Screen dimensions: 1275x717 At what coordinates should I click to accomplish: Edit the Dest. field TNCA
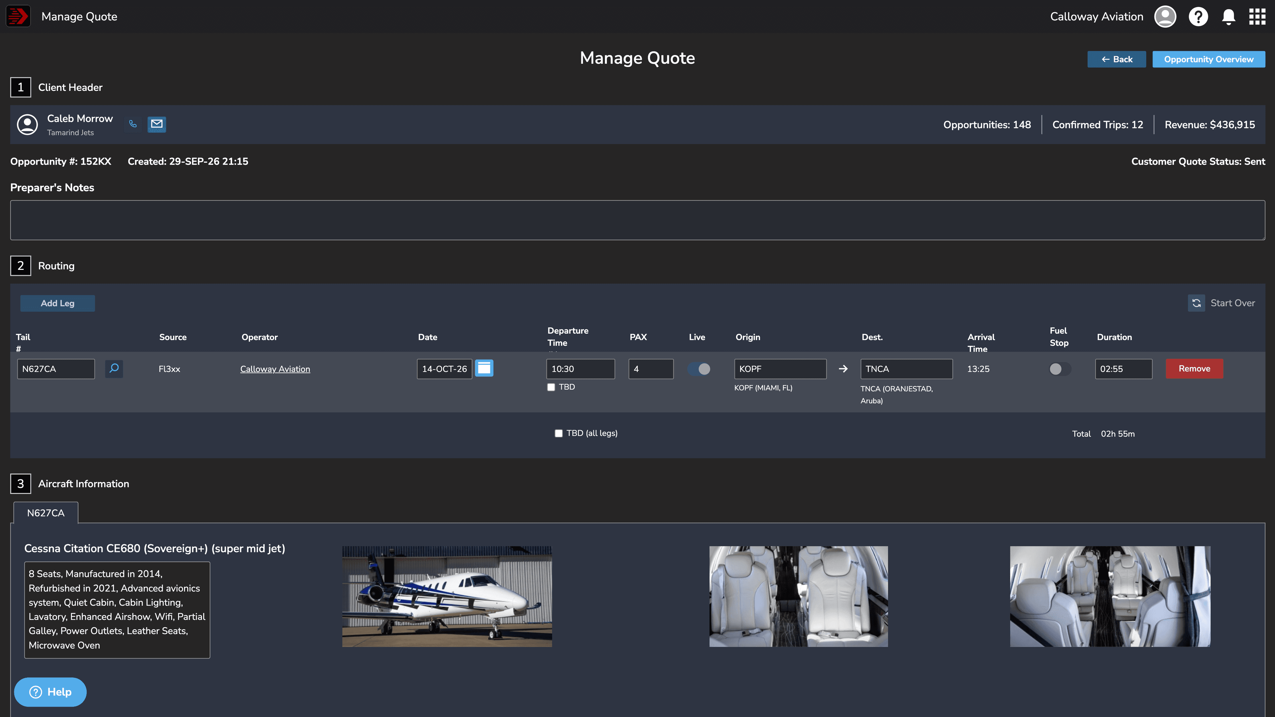pos(907,369)
